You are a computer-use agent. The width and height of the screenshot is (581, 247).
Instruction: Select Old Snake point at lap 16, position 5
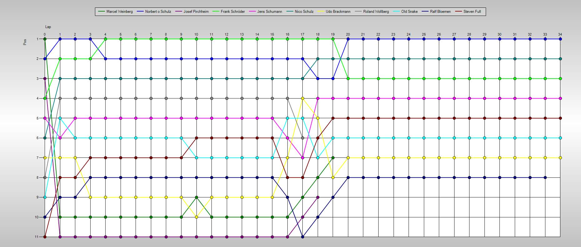287,118
